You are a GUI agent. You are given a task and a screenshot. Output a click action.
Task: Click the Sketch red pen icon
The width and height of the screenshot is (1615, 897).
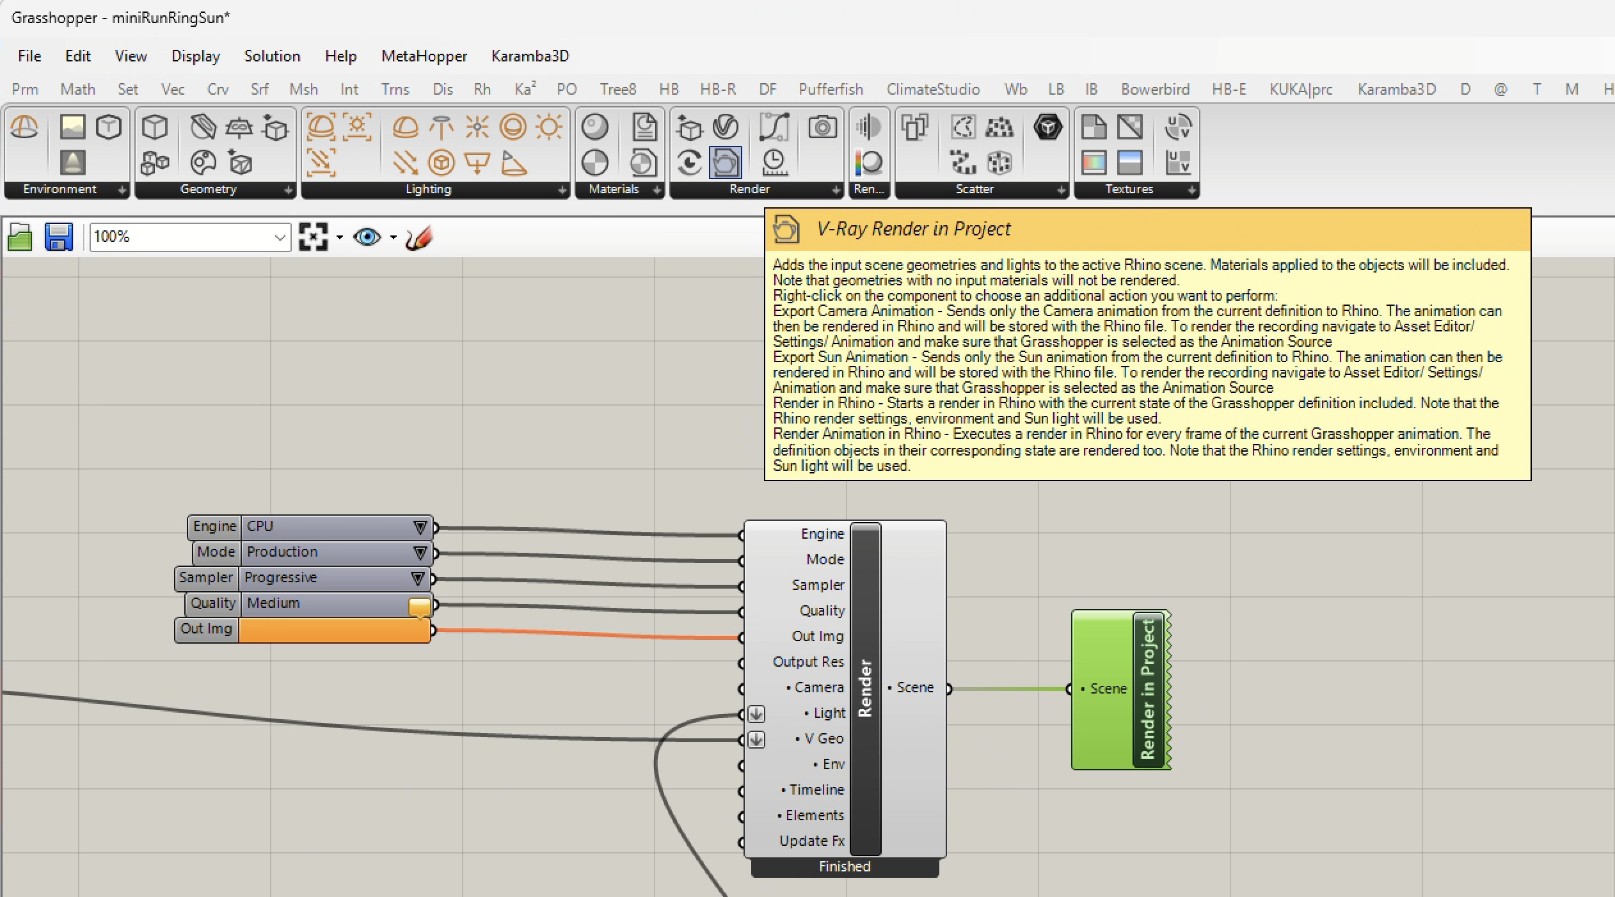tap(419, 237)
